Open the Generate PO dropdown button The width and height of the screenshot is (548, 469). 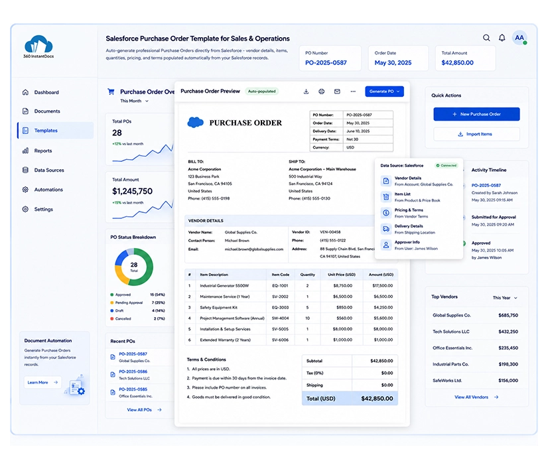[x=384, y=92]
